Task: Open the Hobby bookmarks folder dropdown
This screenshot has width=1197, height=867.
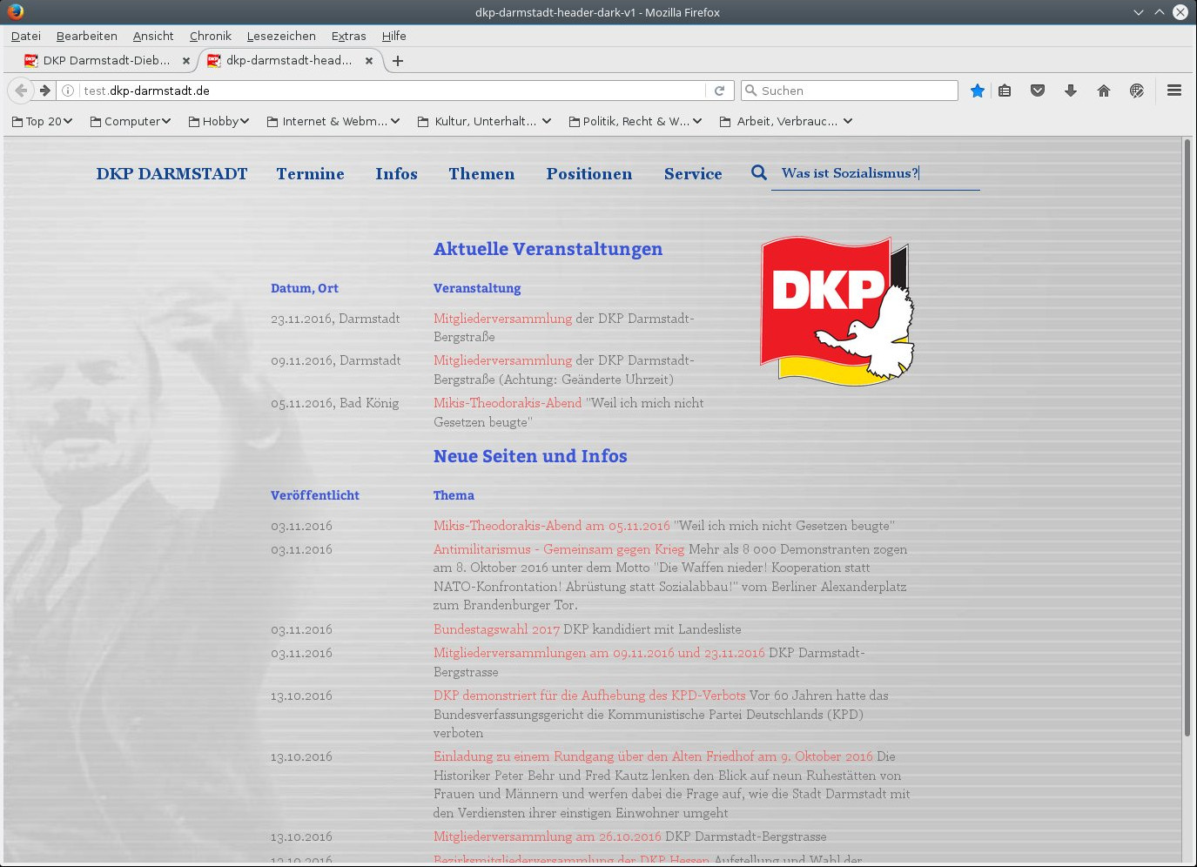Action: coord(219,122)
